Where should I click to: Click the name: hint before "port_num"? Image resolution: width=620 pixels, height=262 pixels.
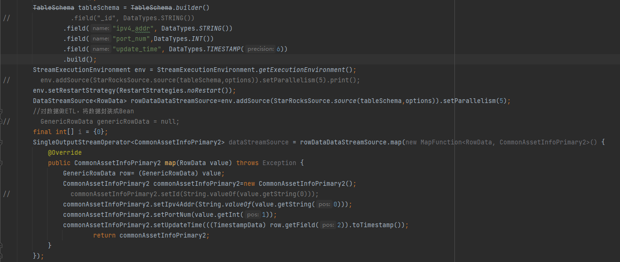[x=101, y=39]
